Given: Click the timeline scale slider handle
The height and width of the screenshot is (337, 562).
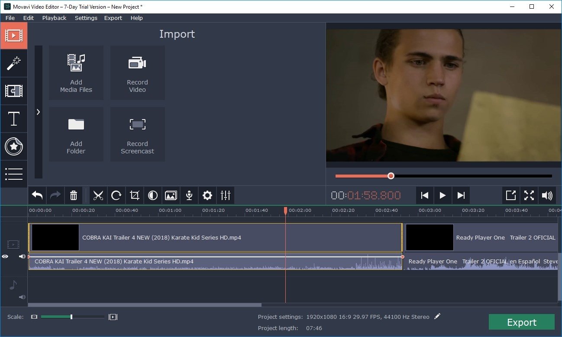Looking at the screenshot, I should click(71, 317).
